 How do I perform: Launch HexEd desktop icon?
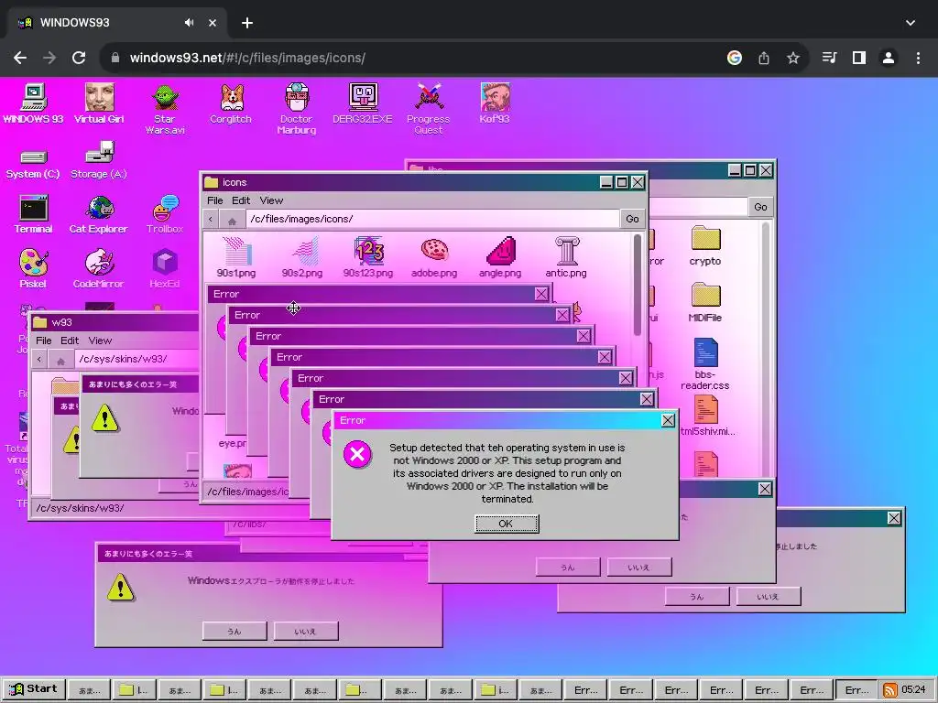point(165,269)
